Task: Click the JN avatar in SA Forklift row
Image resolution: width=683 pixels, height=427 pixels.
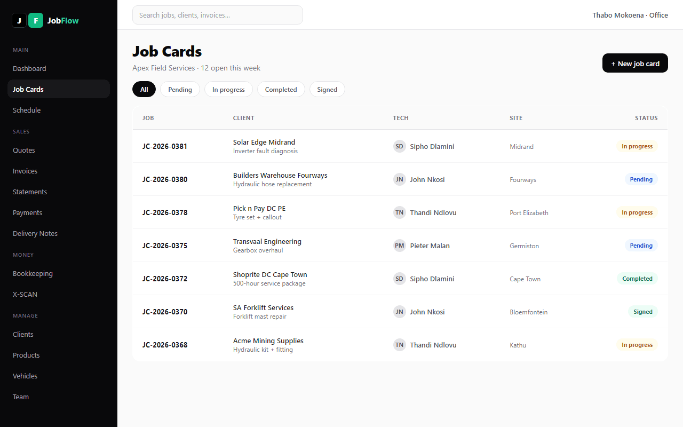Action: (x=400, y=312)
